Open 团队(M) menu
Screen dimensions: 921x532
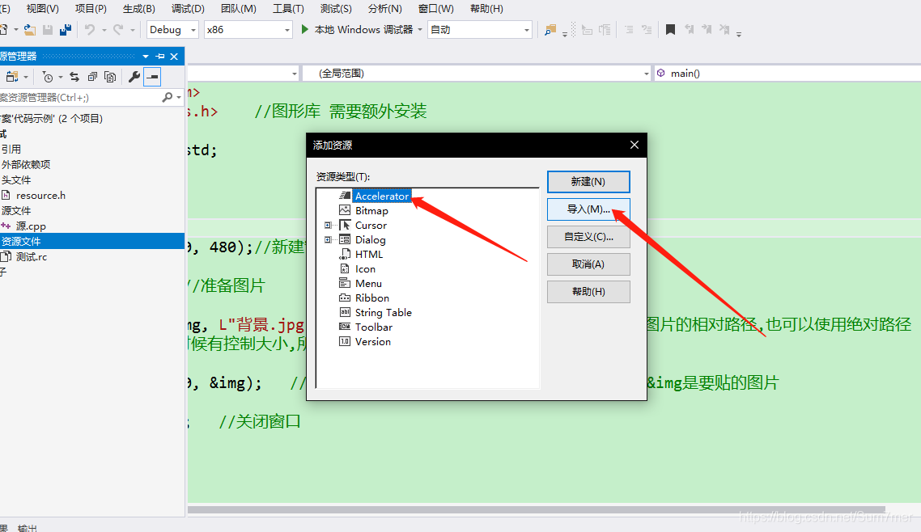coord(239,9)
